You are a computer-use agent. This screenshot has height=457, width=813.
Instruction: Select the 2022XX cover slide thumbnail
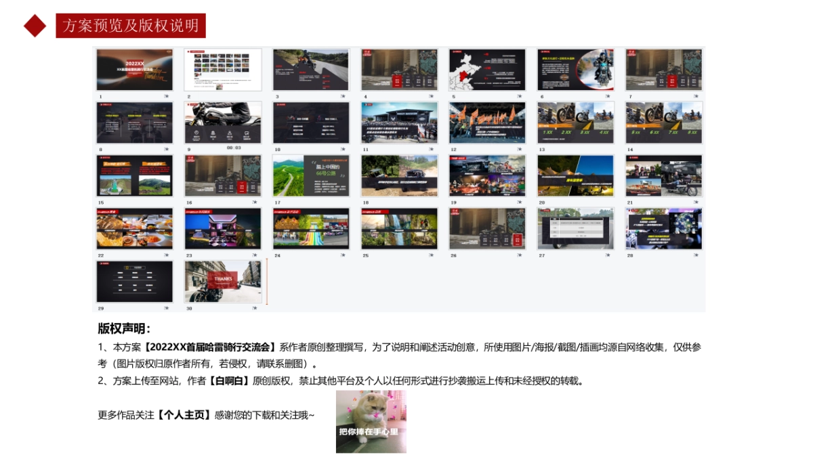tap(134, 69)
